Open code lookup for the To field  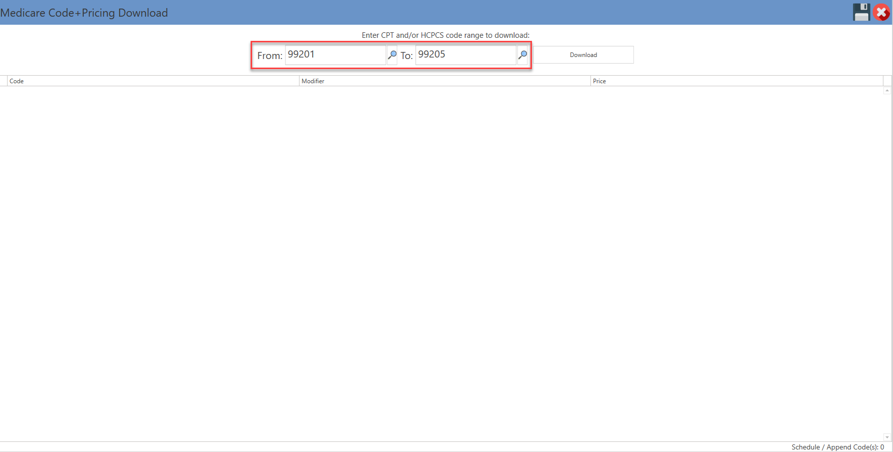point(522,54)
